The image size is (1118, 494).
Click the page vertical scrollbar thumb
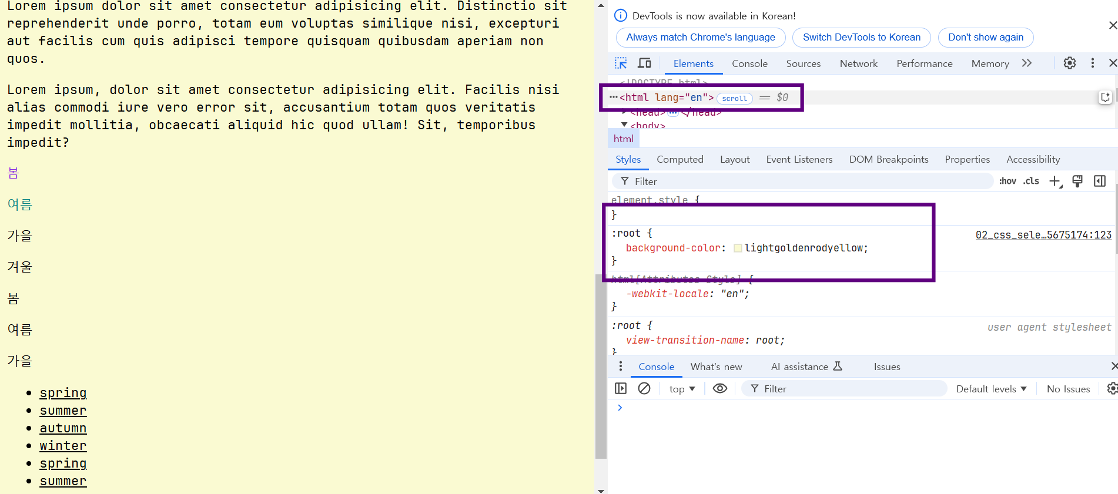601,366
